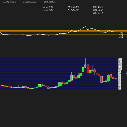Select the "OL: 6.11" reading
This screenshot has width=127, height=127.
(x=98, y=13)
